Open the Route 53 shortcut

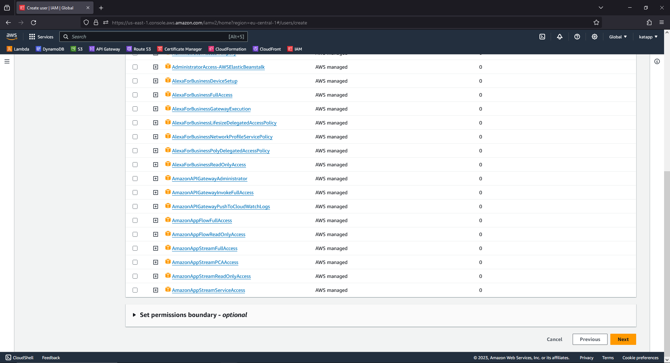[139, 49]
